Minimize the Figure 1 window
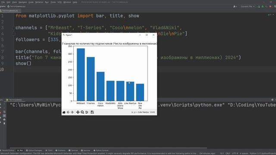This screenshot has width=276, height=155. click(140, 35)
